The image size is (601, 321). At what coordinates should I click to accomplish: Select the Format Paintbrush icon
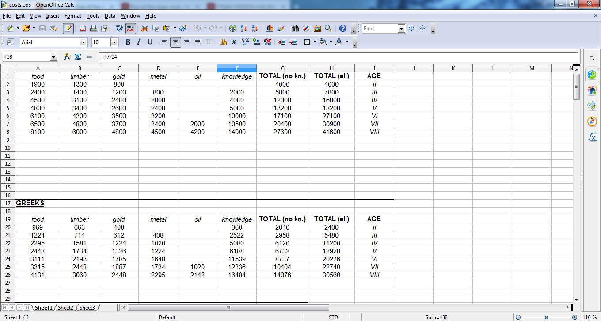point(183,28)
